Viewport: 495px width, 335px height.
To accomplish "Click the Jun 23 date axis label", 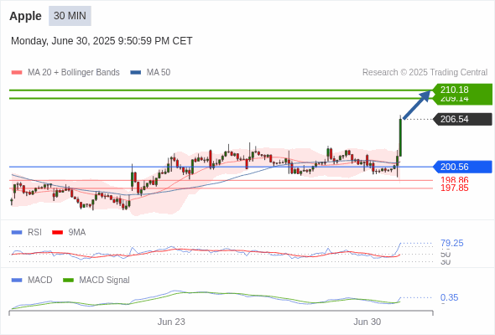I will [x=171, y=322].
